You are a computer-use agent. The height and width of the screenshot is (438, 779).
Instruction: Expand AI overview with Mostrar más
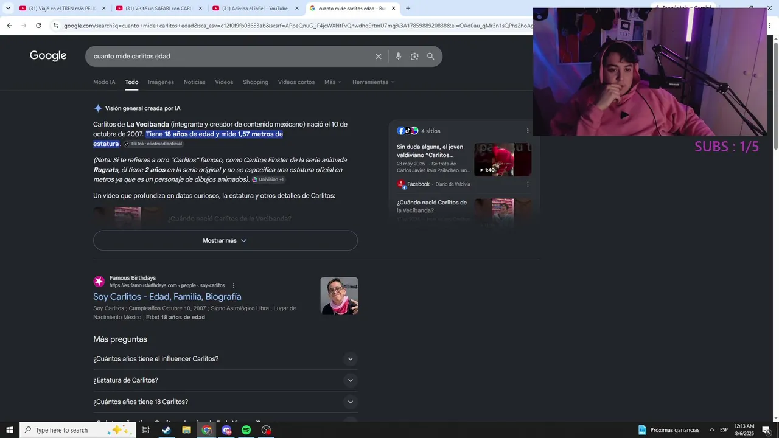click(225, 240)
